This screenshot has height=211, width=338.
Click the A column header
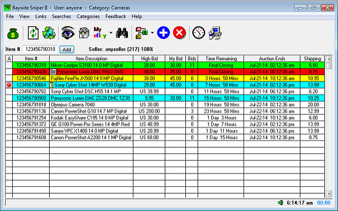(x=9, y=59)
